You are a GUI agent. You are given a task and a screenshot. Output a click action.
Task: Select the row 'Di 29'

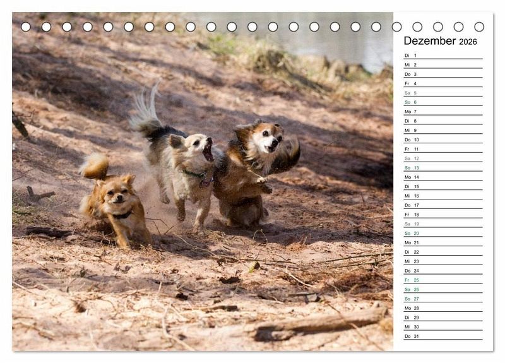[443, 317]
